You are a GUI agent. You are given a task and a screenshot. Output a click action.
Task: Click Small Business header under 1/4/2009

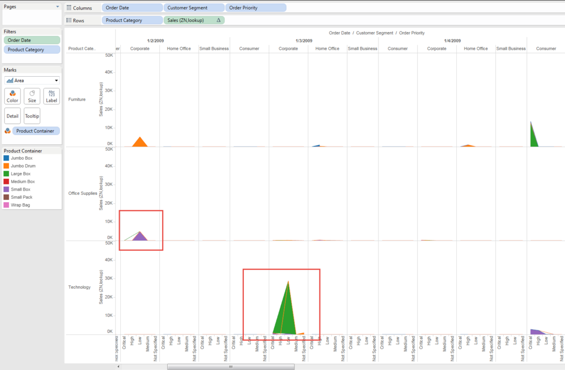511,49
